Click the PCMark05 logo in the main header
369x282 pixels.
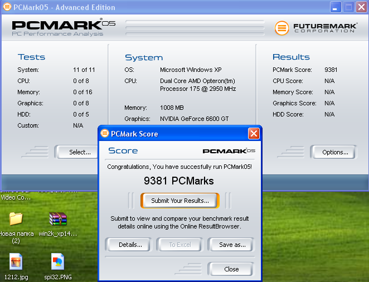tap(64, 26)
